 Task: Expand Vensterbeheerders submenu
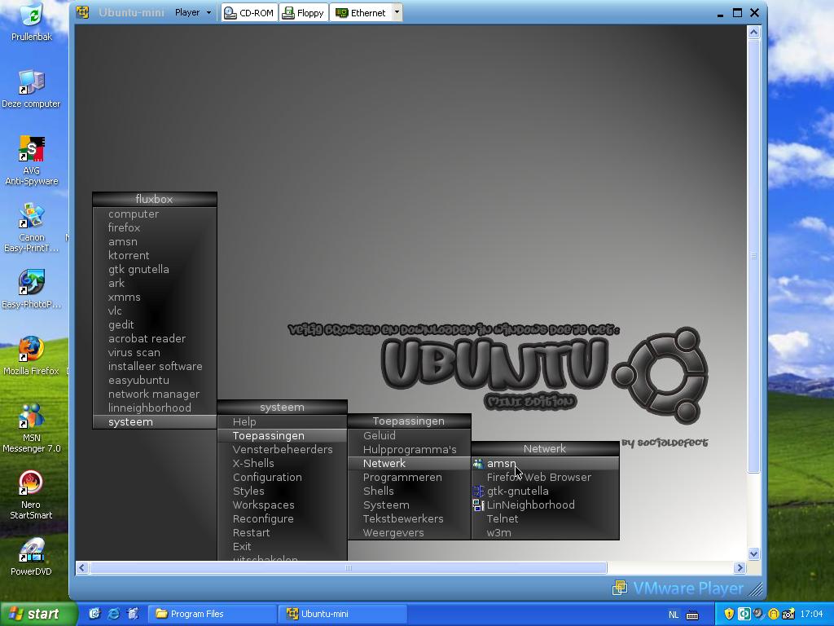283,450
